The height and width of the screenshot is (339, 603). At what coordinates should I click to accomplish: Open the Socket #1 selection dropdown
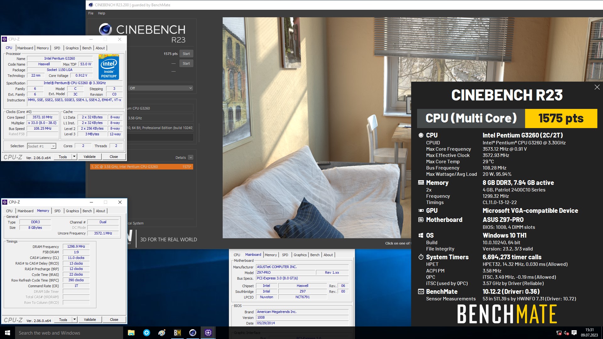(41, 146)
